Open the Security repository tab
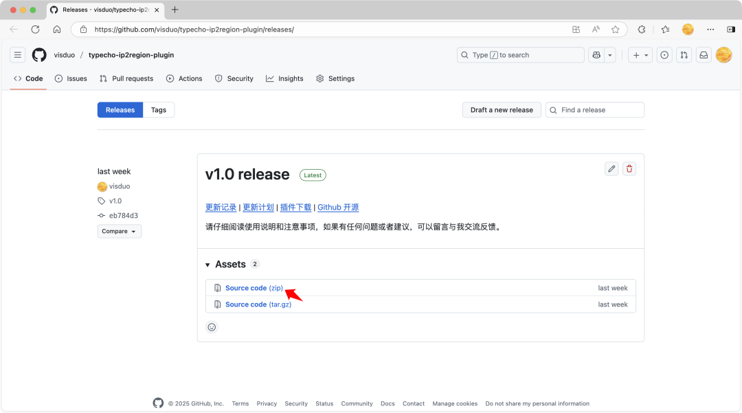The image size is (742, 413). tap(234, 78)
